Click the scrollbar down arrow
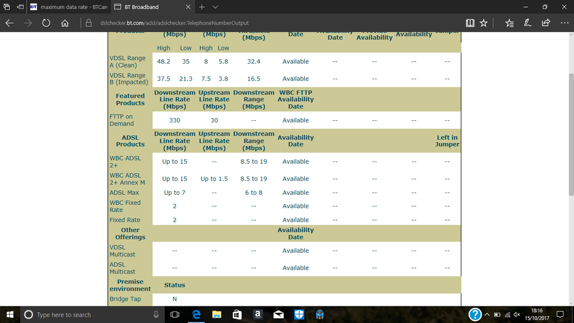Viewport: 574px width, 323px height. pos(571,303)
